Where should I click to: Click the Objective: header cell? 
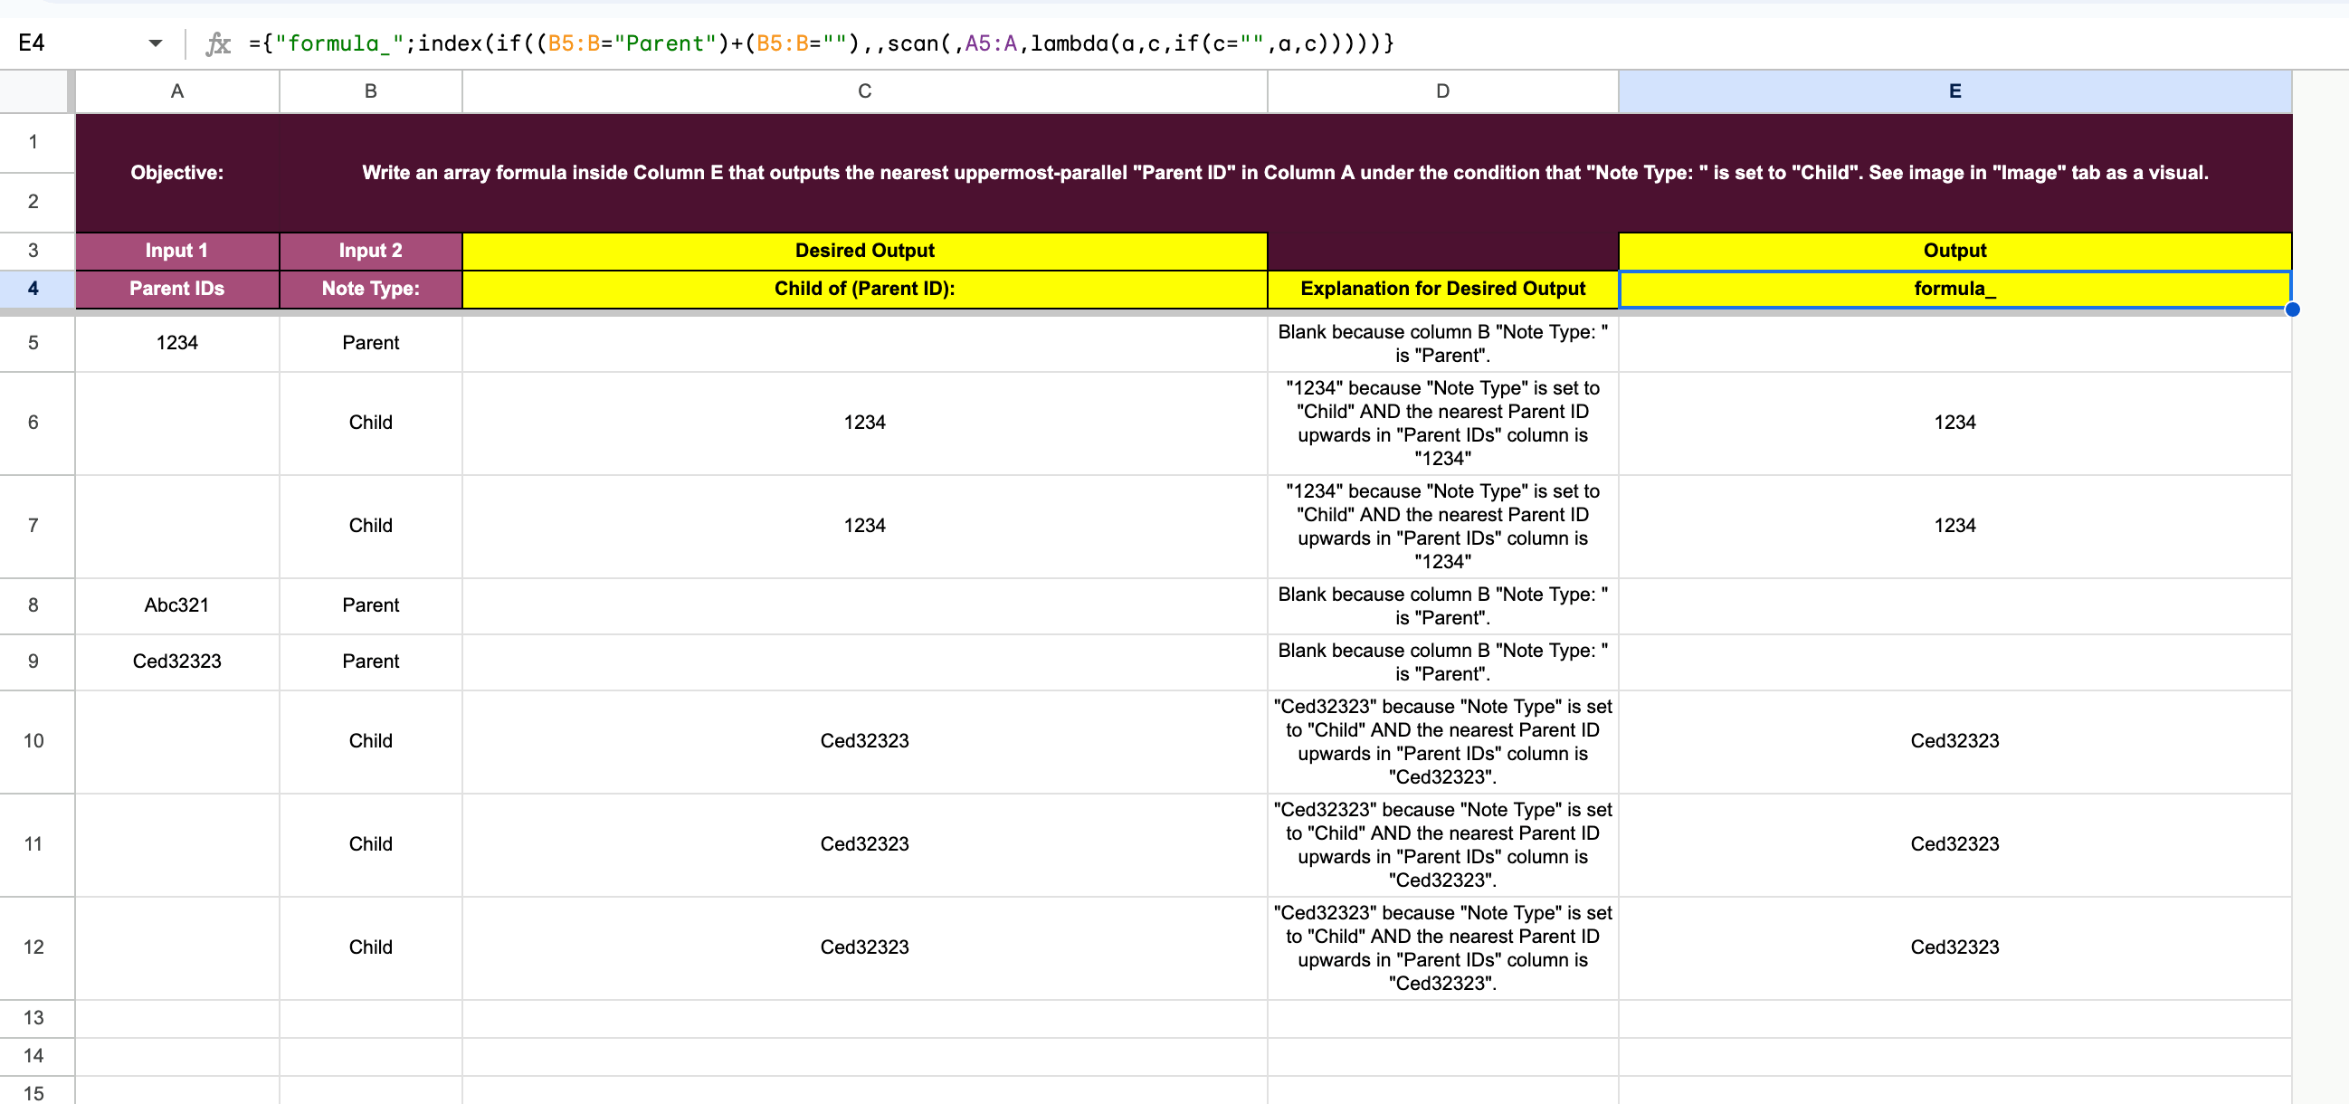coord(177,172)
